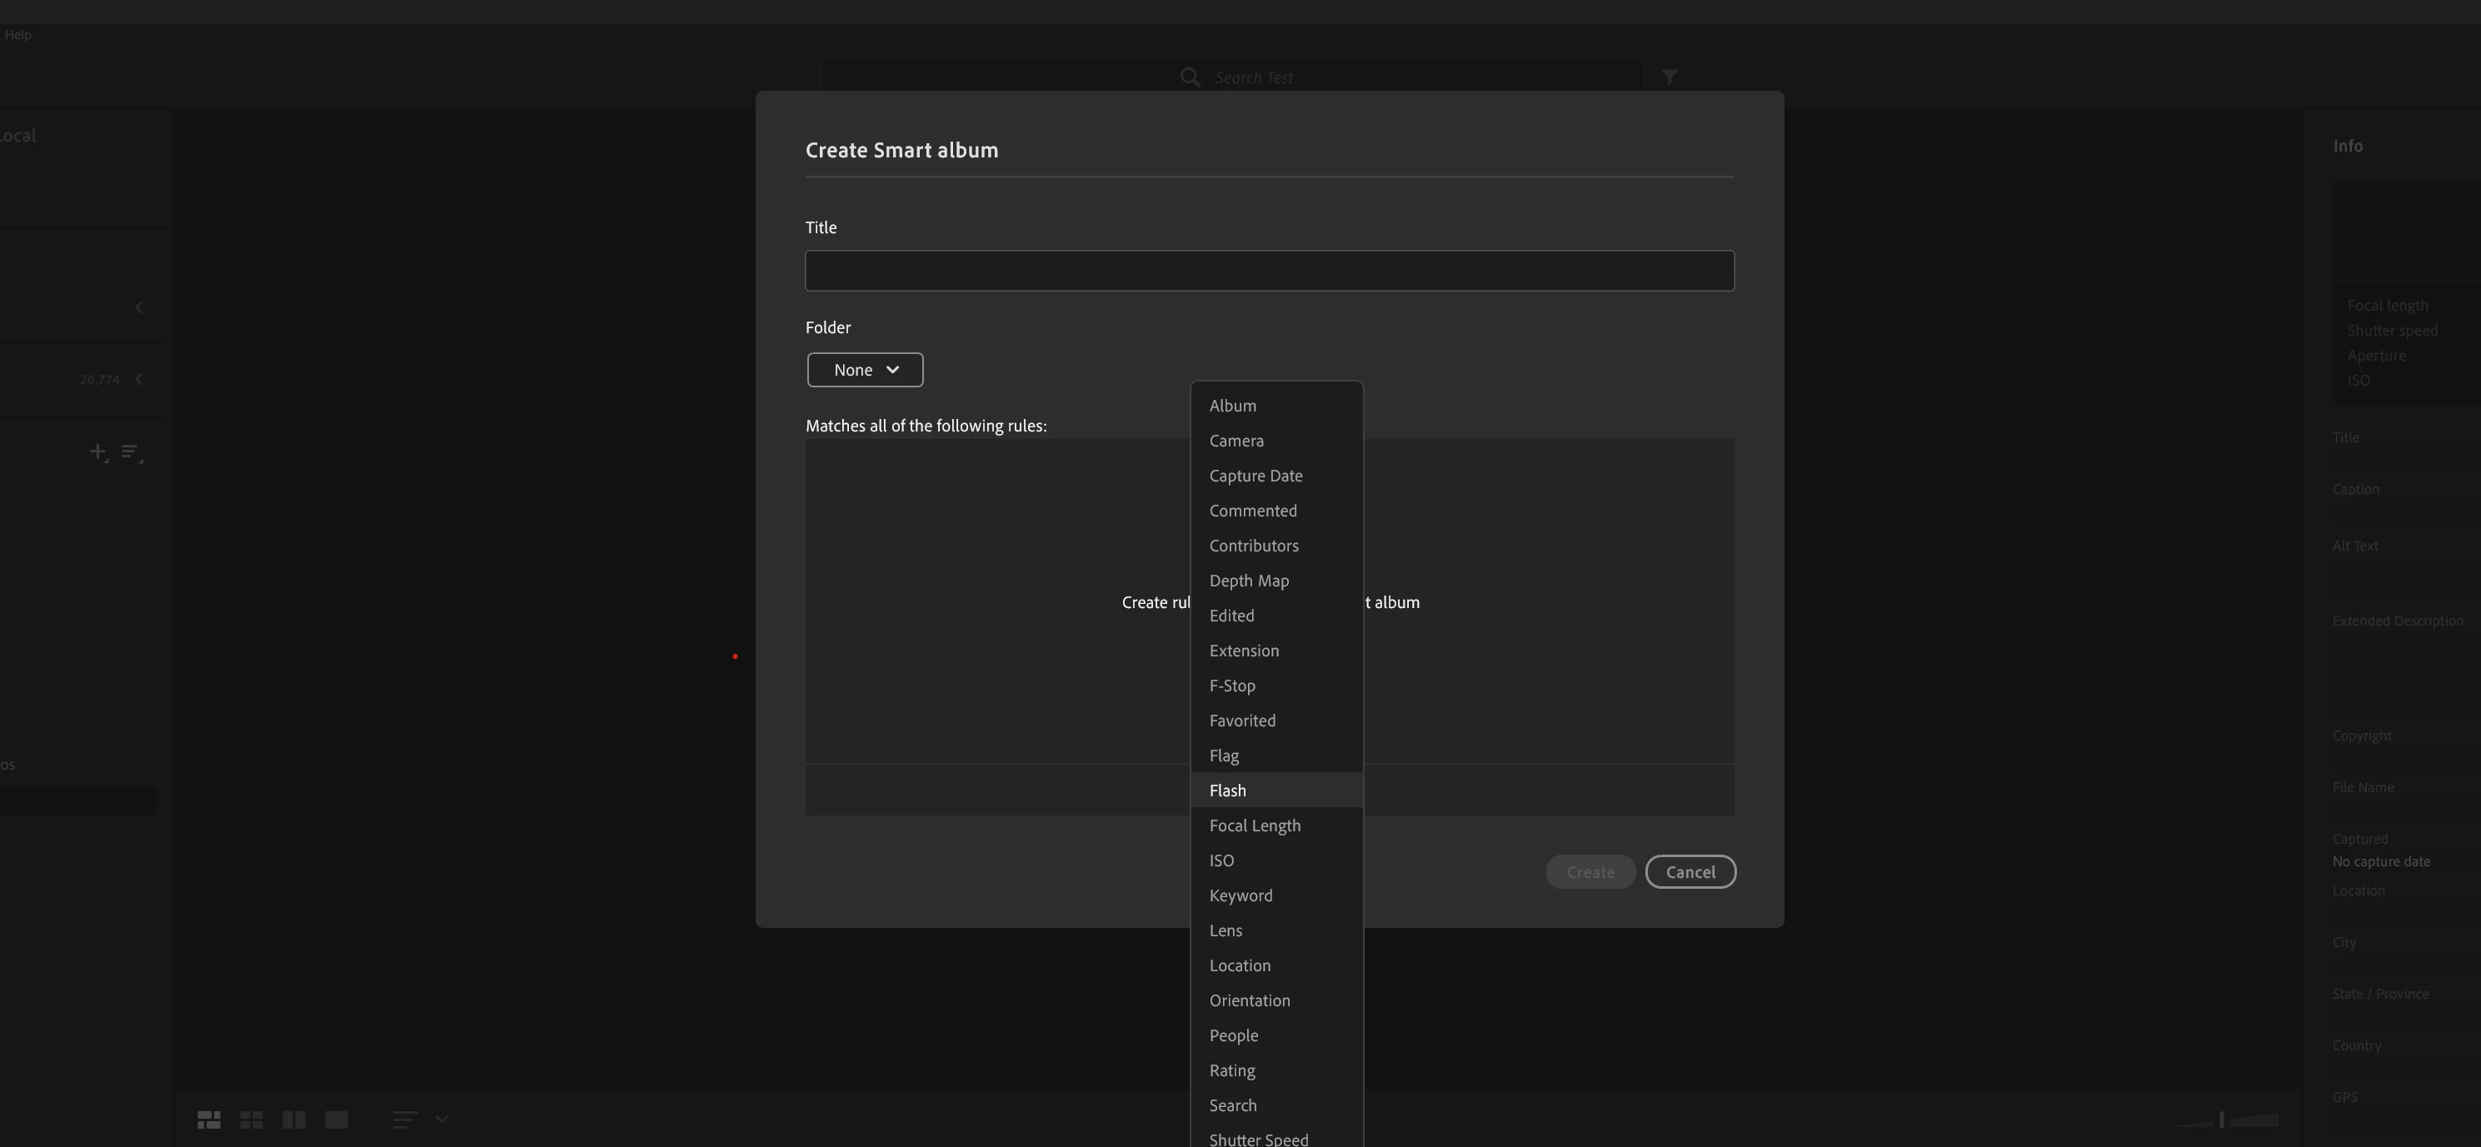The height and width of the screenshot is (1147, 2481).
Task: Open the compare view icon
Action: tap(294, 1119)
